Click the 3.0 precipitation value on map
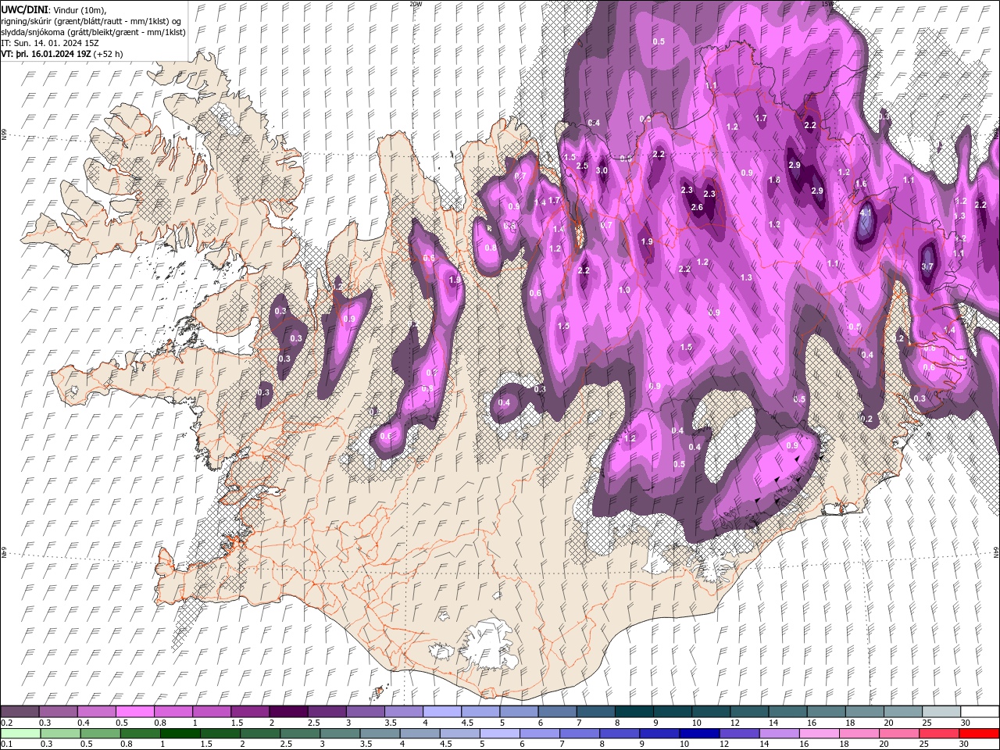 click(602, 170)
